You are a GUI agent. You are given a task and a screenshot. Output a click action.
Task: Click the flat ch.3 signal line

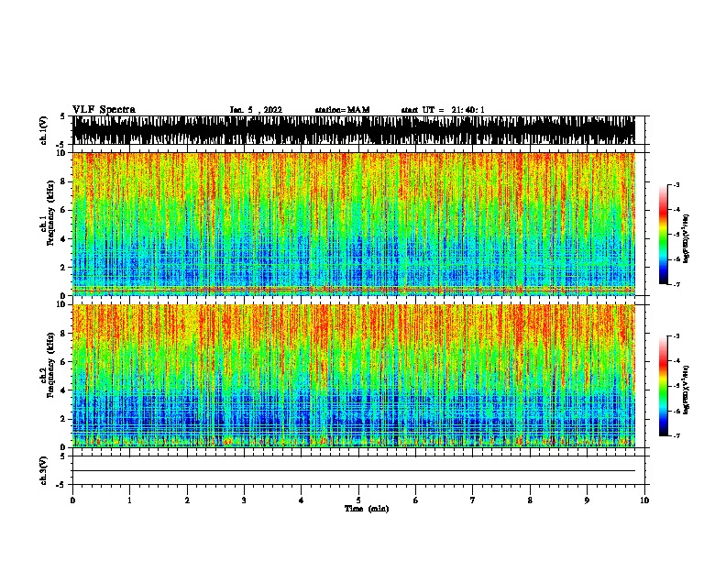point(354,471)
